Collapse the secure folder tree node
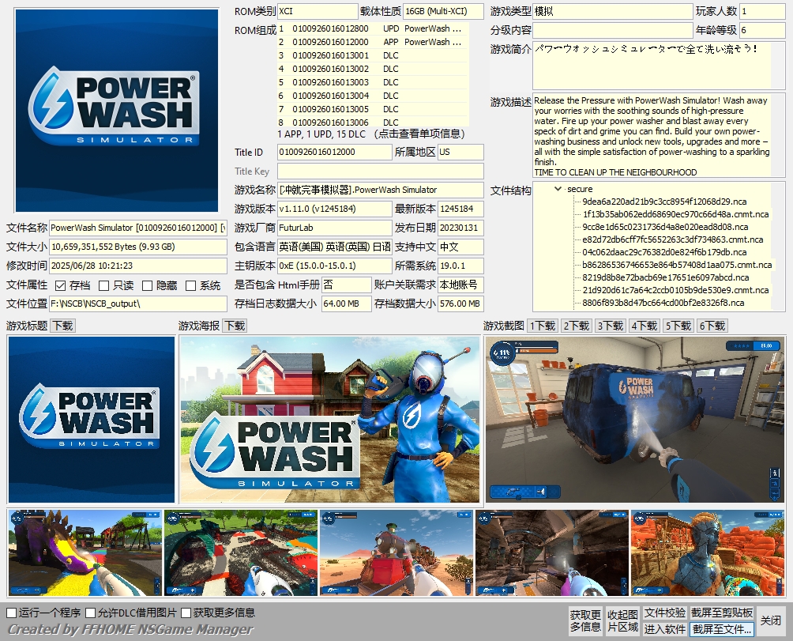 click(x=558, y=189)
